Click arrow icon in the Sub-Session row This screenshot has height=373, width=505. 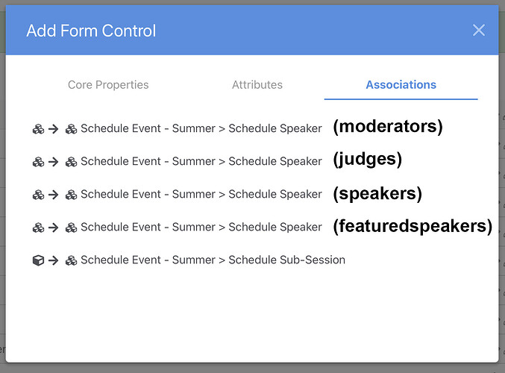54,260
